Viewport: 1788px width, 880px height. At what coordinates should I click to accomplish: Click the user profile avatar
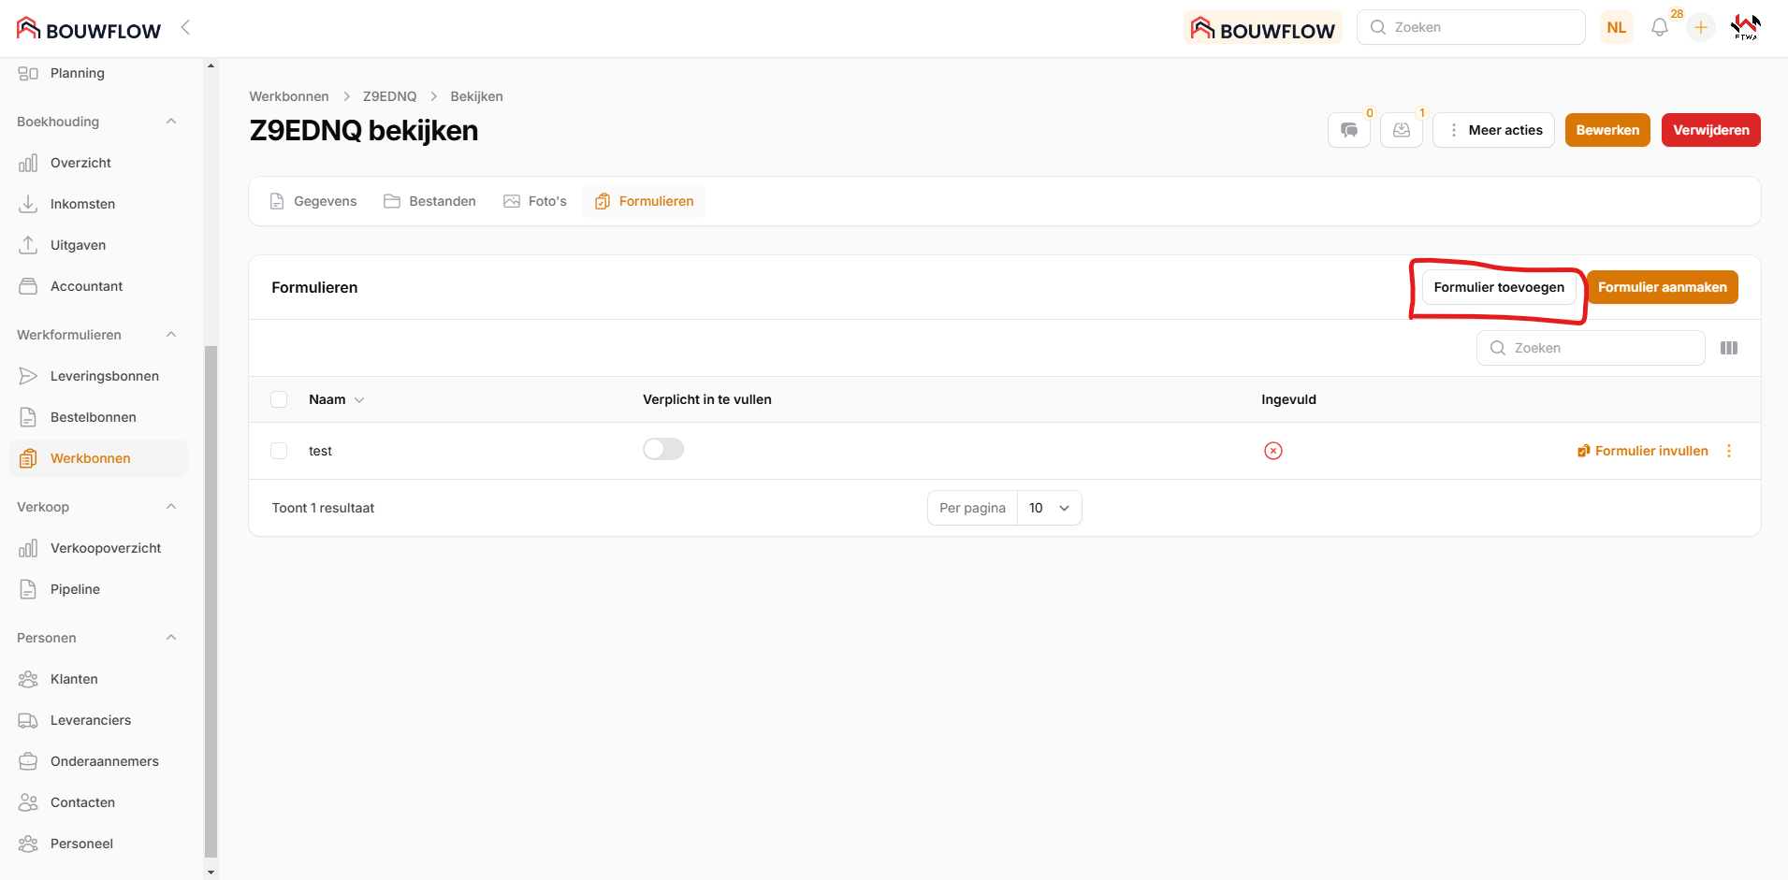(1745, 27)
